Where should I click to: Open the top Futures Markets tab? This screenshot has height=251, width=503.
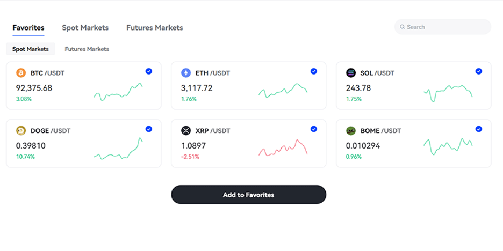154,28
